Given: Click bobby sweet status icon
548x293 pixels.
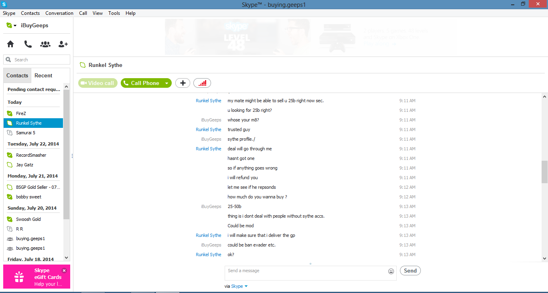Looking at the screenshot, I should click(x=10, y=197).
